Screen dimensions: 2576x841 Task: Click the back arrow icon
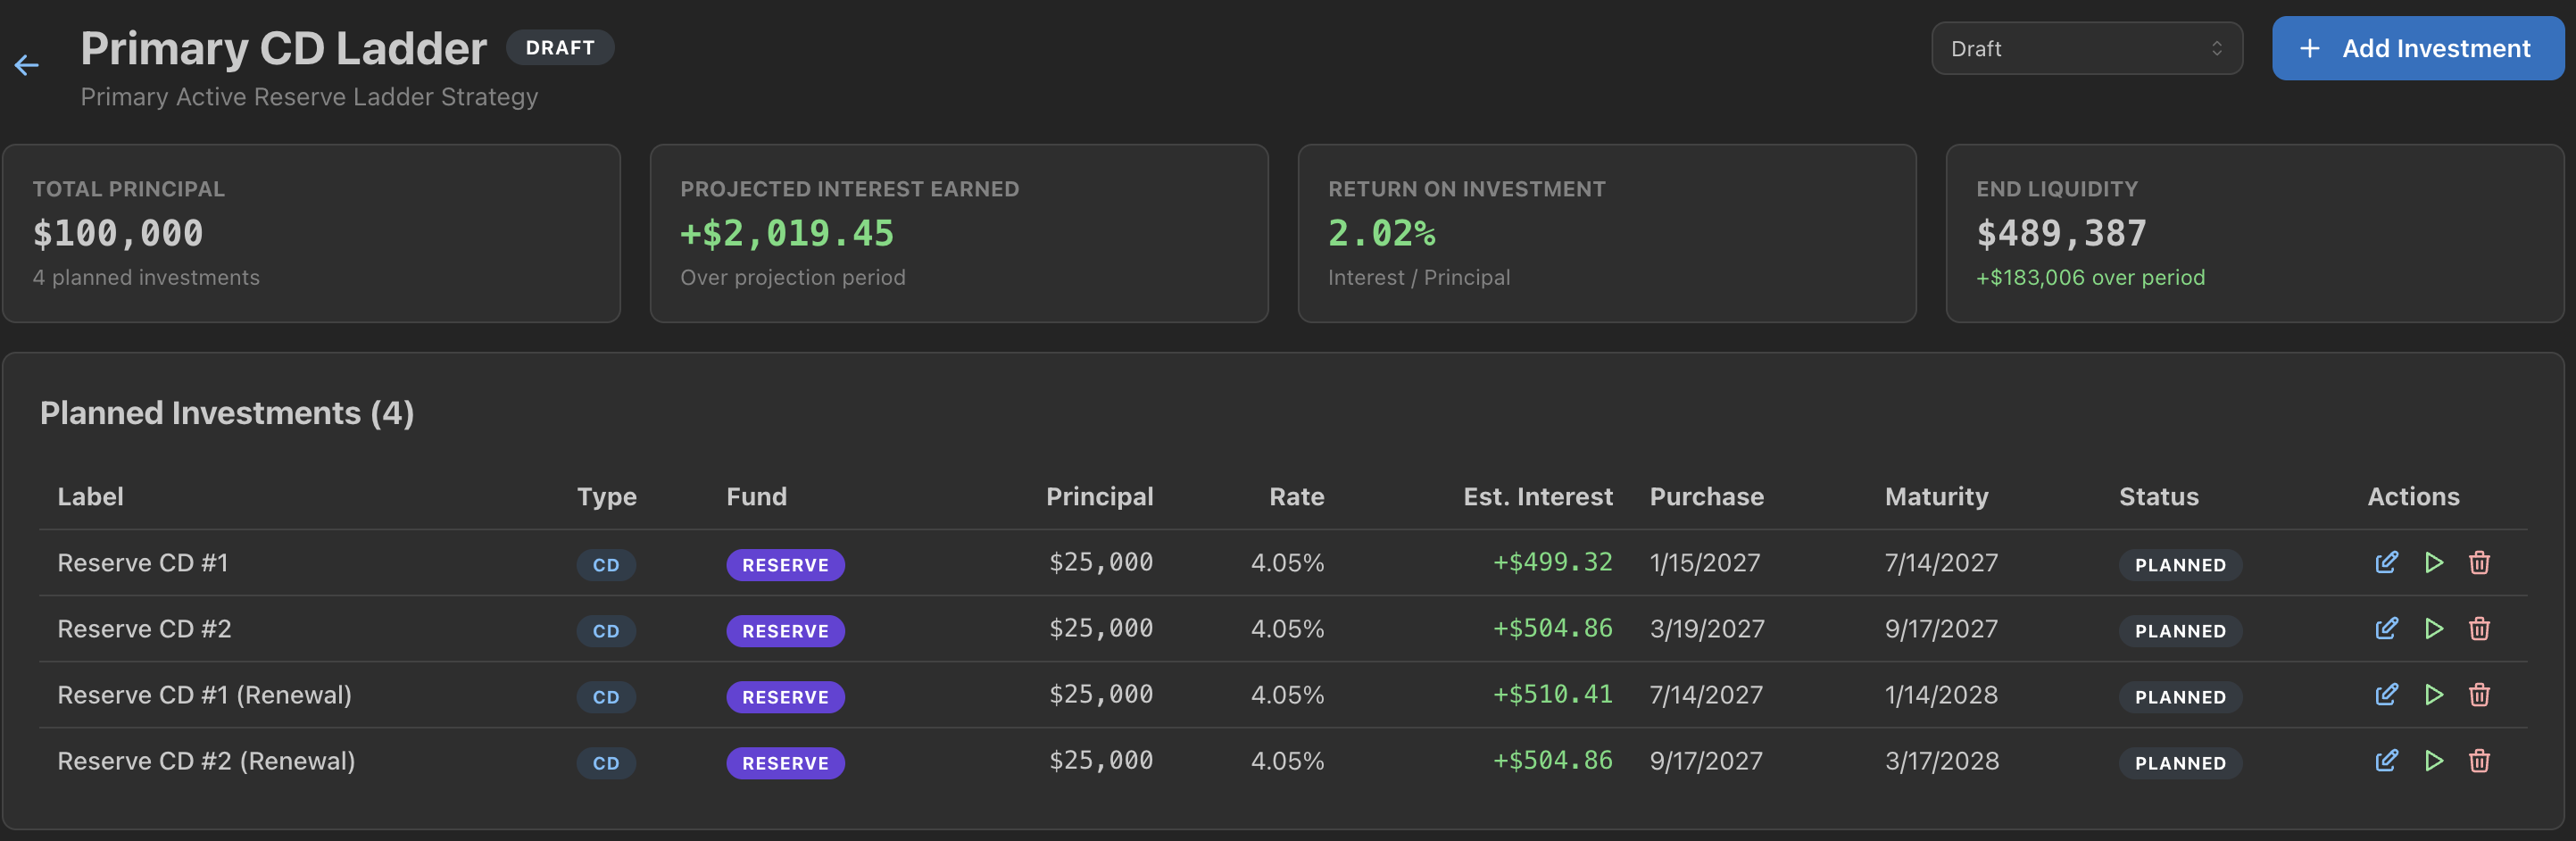point(27,66)
